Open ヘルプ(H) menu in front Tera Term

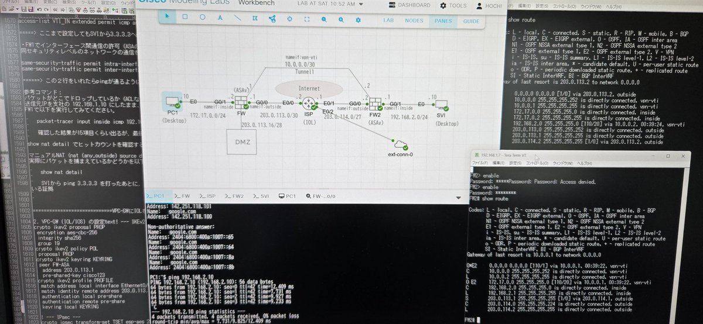pyautogui.click(x=585, y=163)
